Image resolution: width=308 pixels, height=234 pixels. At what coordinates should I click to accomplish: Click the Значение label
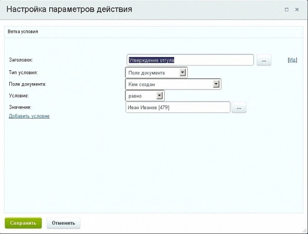pyautogui.click(x=21, y=107)
